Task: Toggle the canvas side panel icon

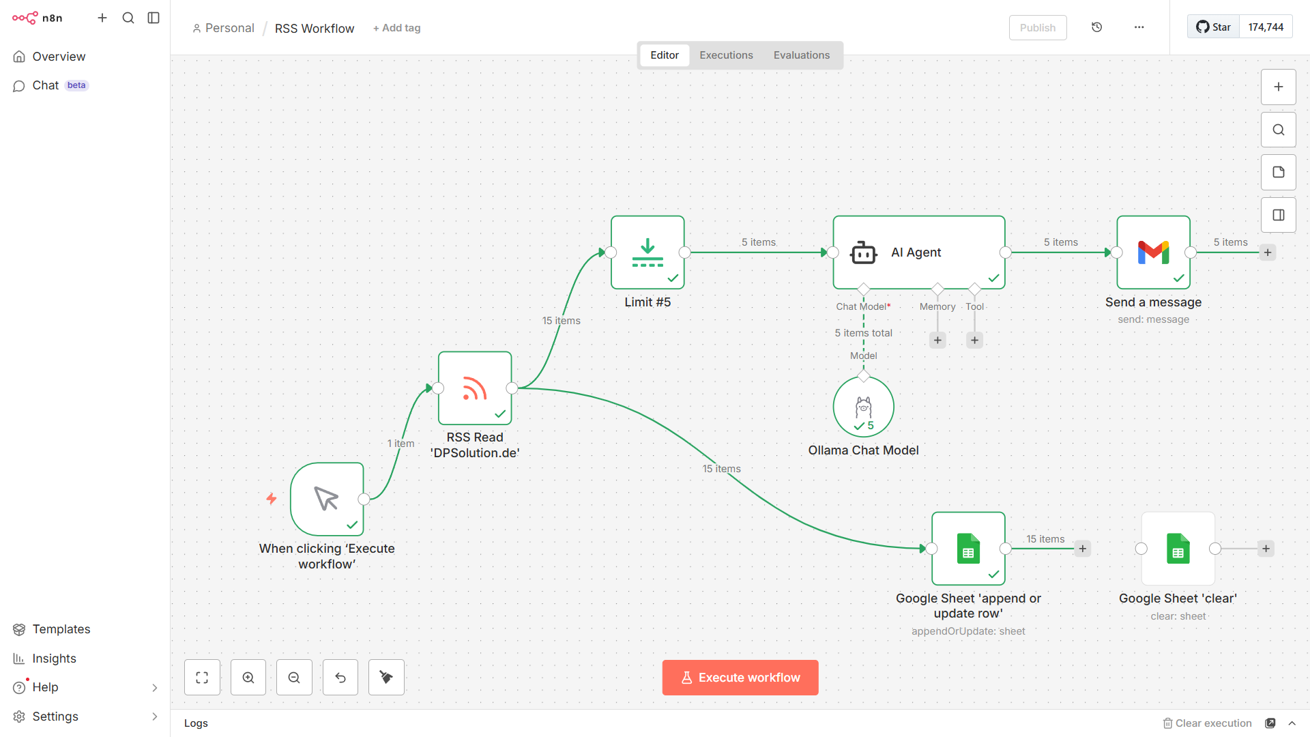Action: (x=1278, y=215)
